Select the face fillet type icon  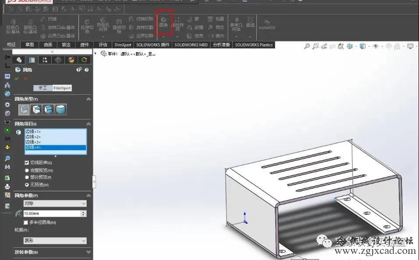pyautogui.click(x=48, y=109)
